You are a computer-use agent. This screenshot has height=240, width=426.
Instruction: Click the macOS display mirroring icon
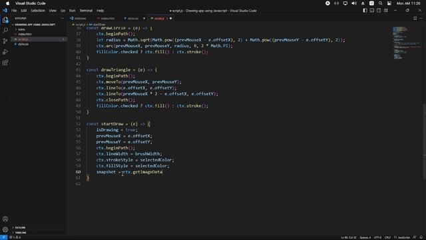(345, 3)
